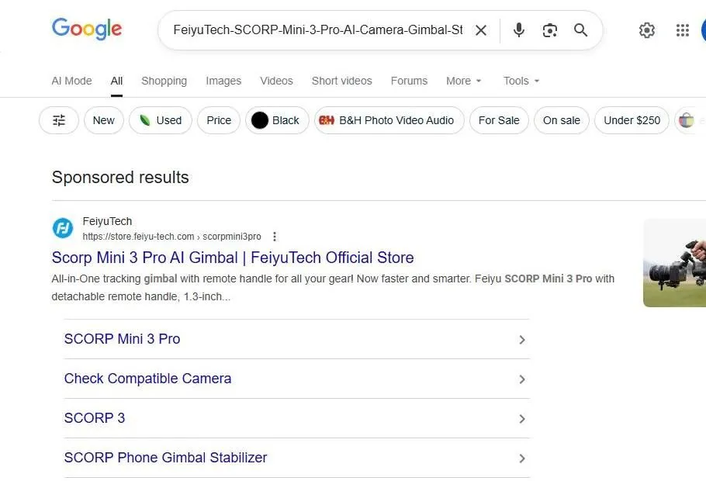Open quick settings with the gear icon

click(x=646, y=30)
